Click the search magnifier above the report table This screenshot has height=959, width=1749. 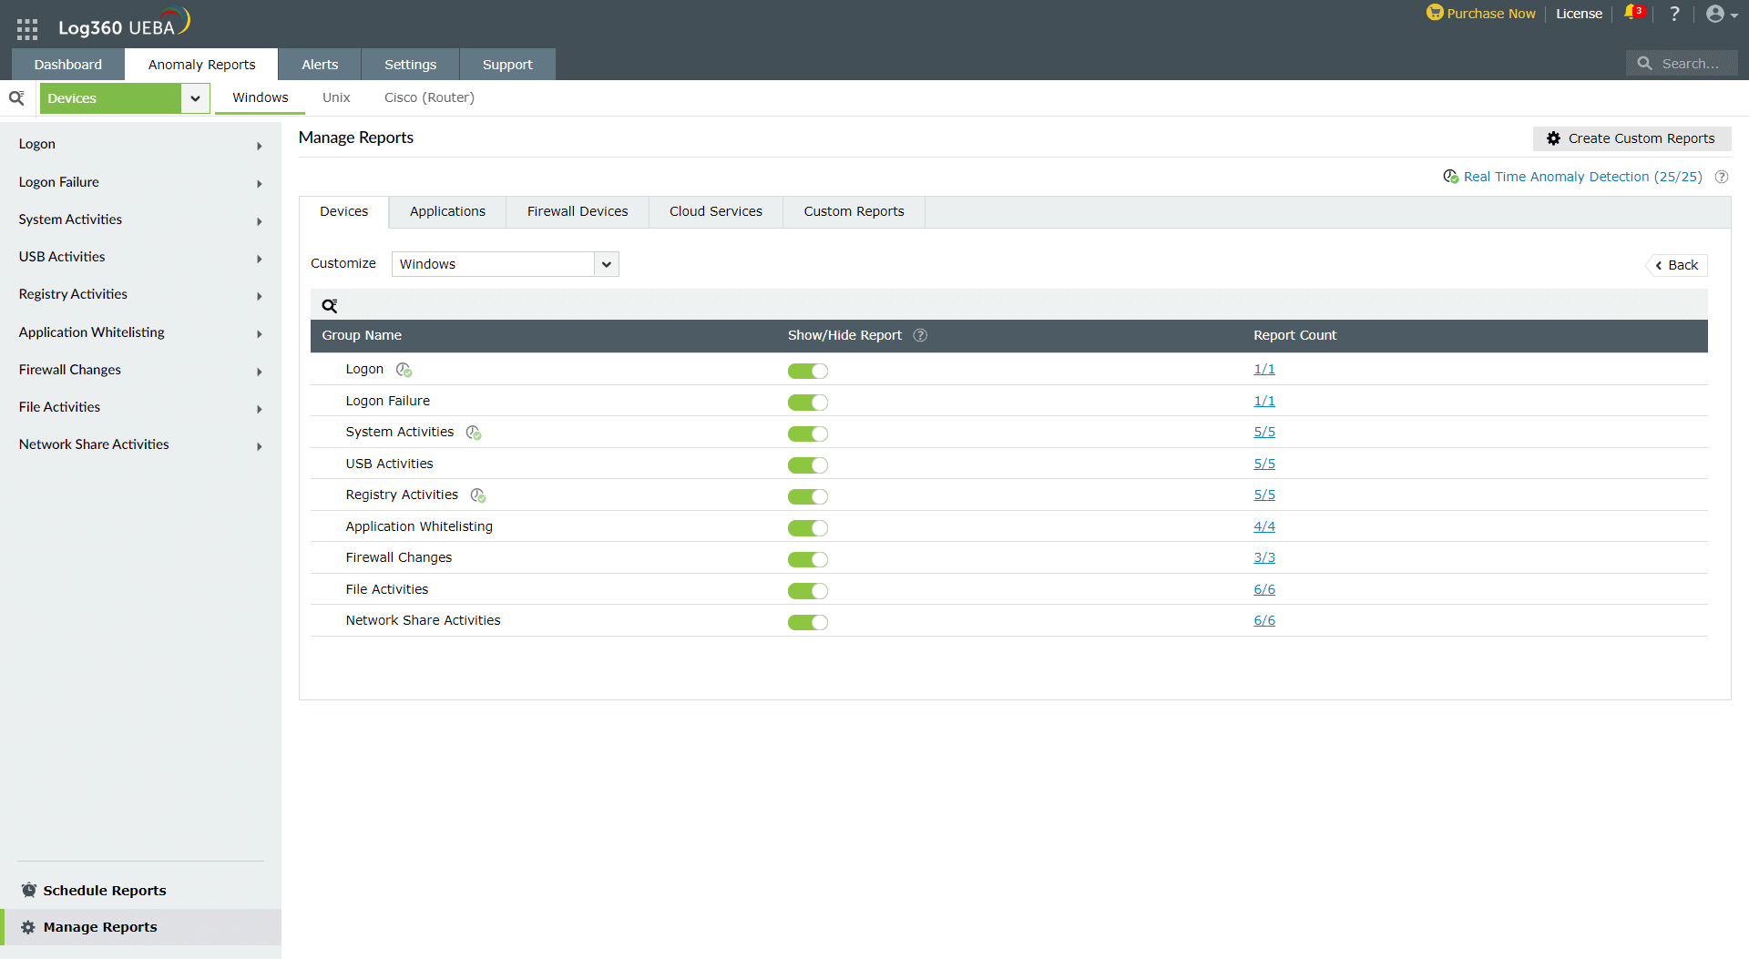click(x=330, y=305)
